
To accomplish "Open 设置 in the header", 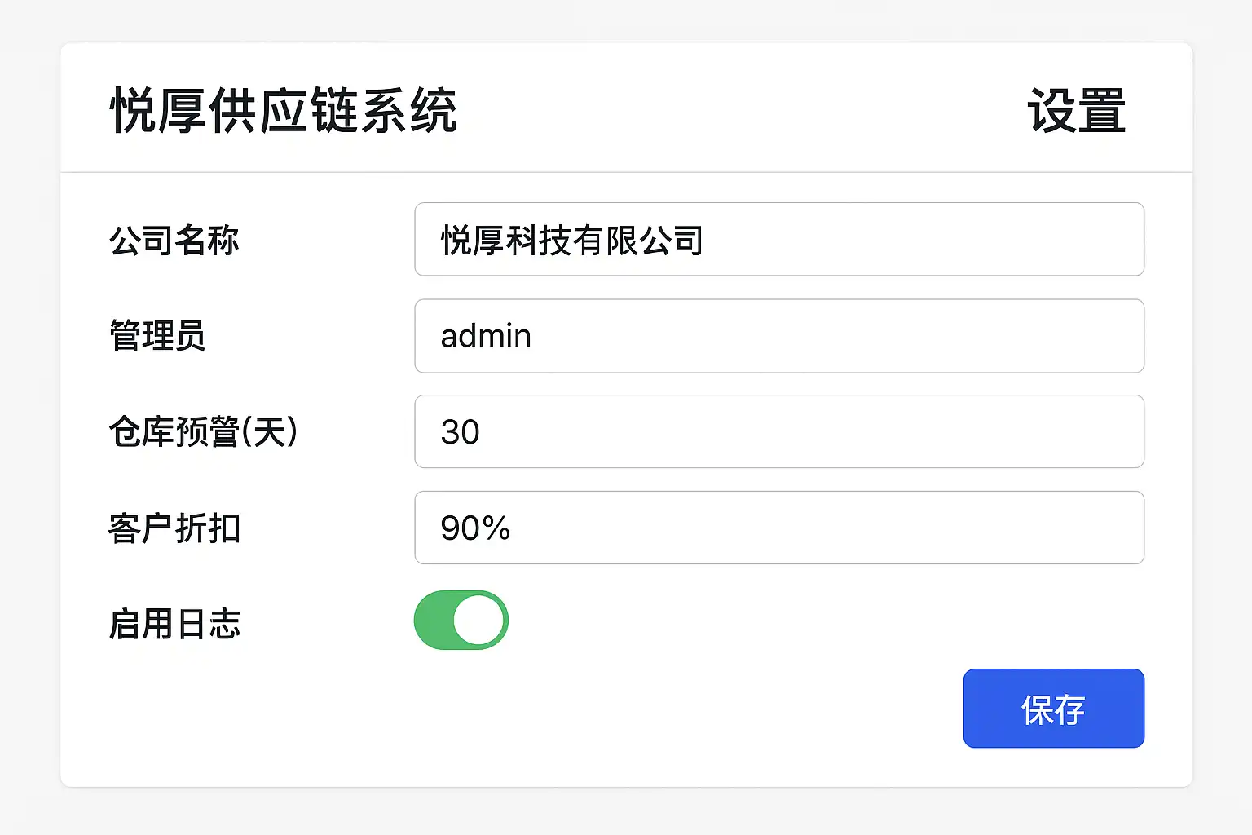I will 1076,111.
